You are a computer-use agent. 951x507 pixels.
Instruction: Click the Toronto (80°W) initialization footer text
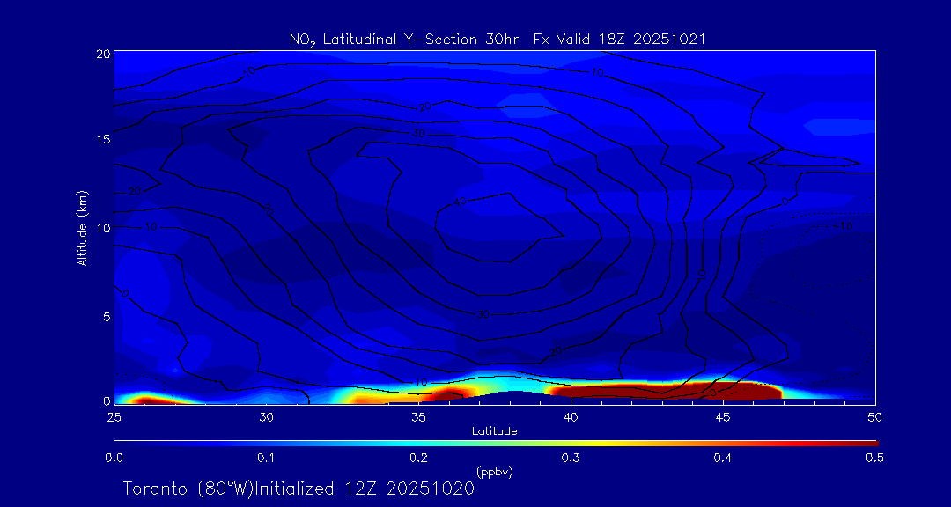coord(299,489)
